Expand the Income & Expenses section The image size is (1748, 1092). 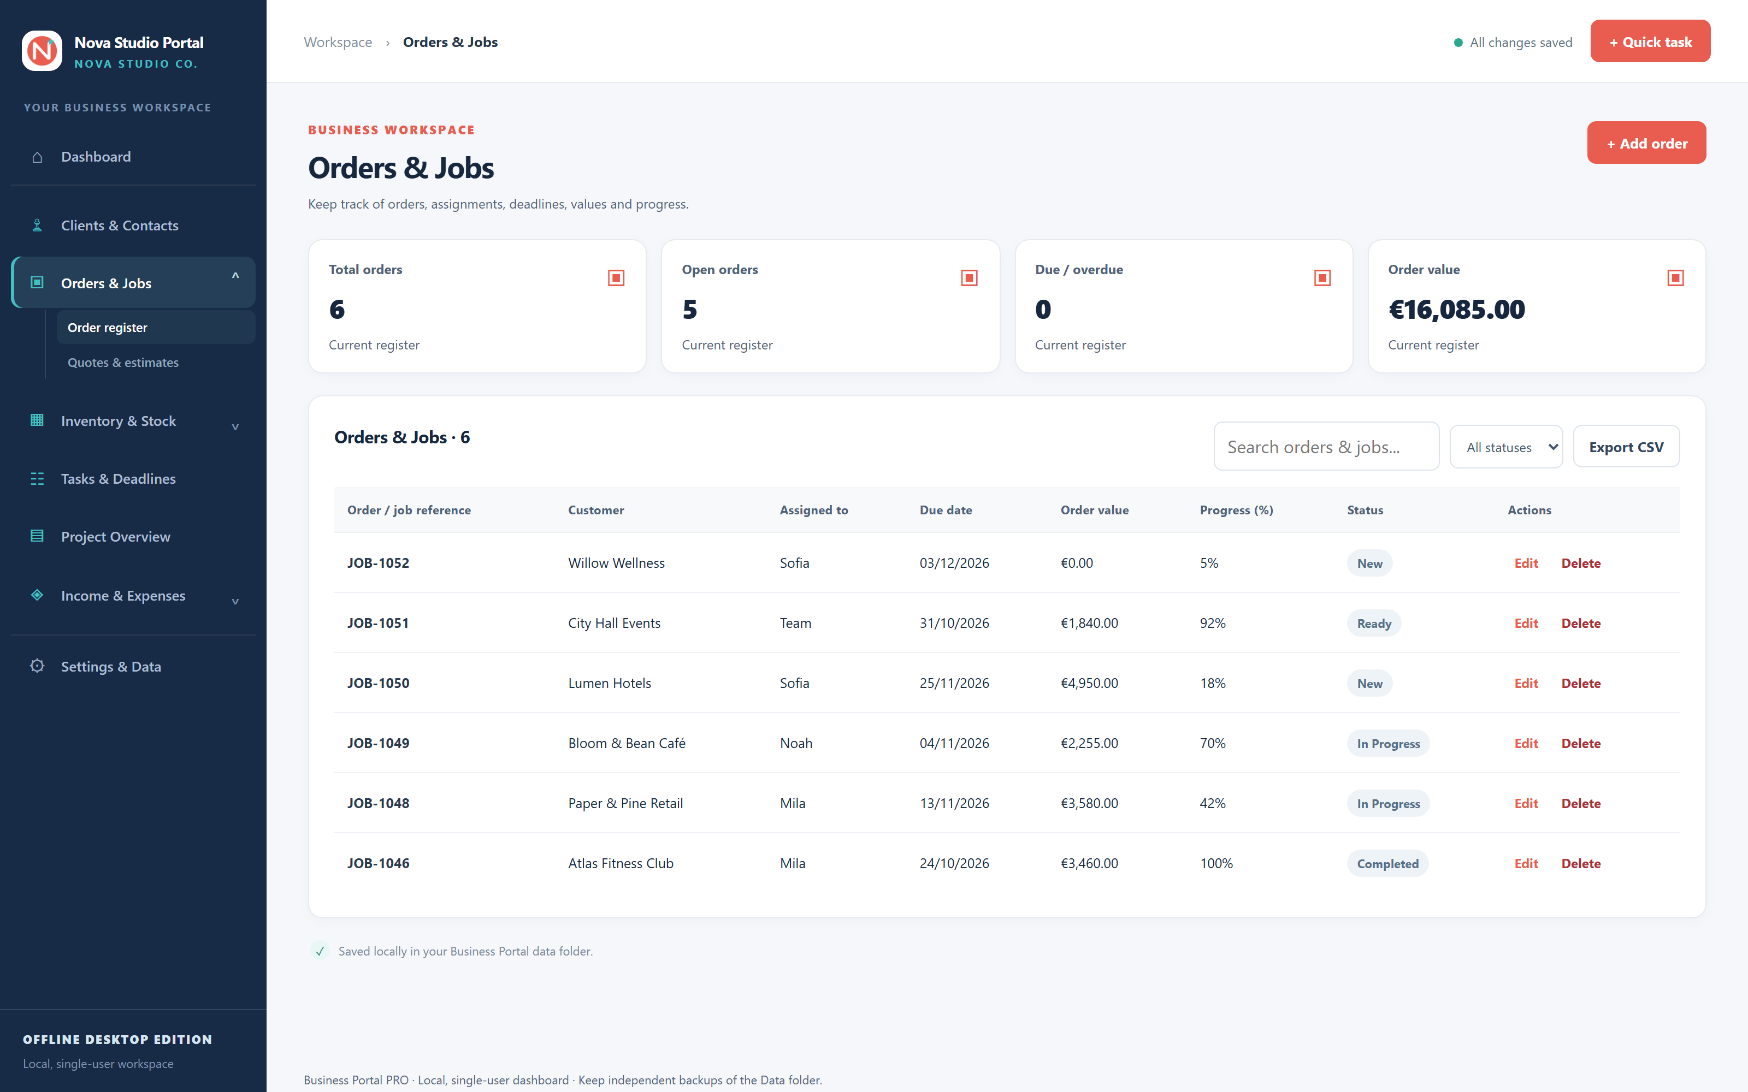[x=235, y=602]
